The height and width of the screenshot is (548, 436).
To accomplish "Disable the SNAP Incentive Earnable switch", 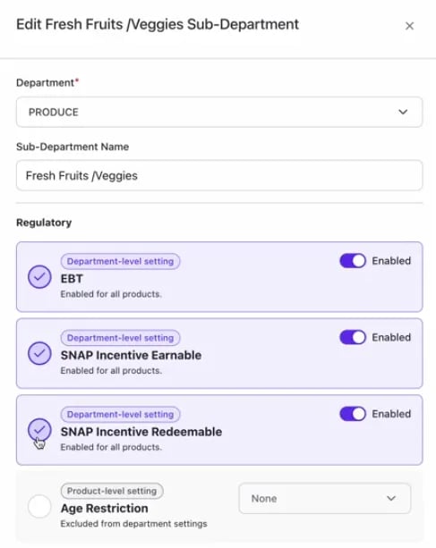I will coord(353,337).
